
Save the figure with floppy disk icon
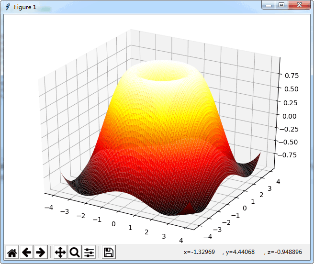(x=109, y=252)
